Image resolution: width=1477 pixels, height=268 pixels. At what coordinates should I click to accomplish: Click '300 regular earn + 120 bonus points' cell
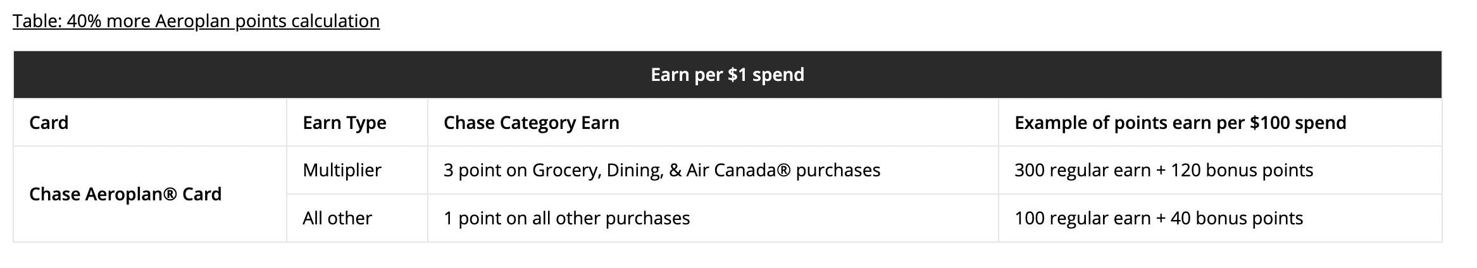point(1220,170)
